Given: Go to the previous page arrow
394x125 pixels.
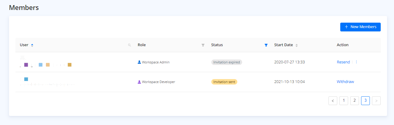Looking at the screenshot, I should tap(333, 101).
